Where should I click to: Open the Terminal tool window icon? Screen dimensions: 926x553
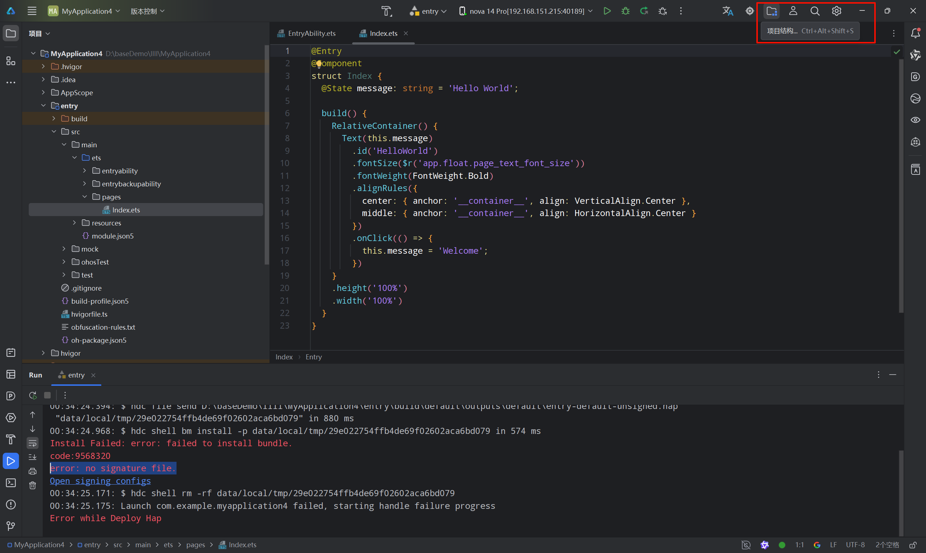[11, 483]
